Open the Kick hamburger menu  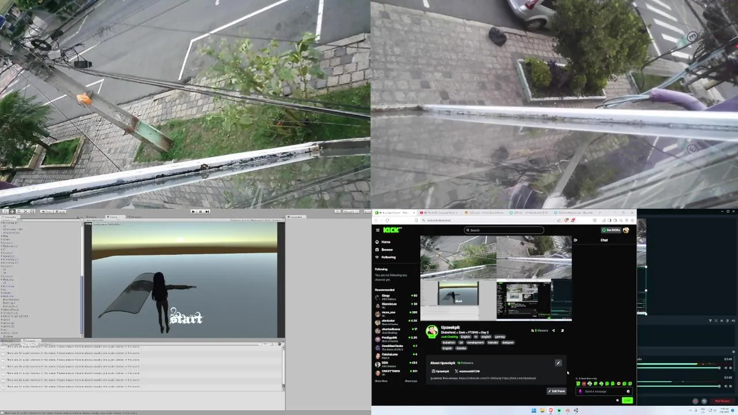378,230
